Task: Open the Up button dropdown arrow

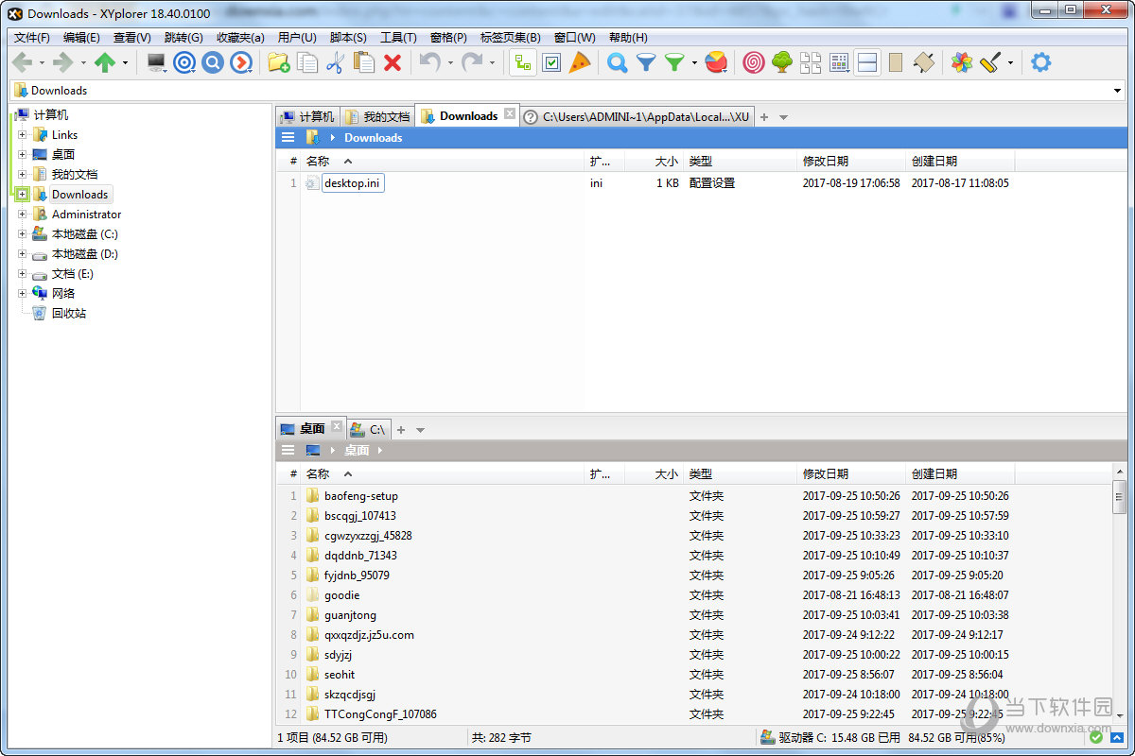Action: click(125, 63)
